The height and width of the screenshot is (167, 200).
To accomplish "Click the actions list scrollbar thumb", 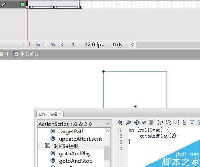I will 107,153.
